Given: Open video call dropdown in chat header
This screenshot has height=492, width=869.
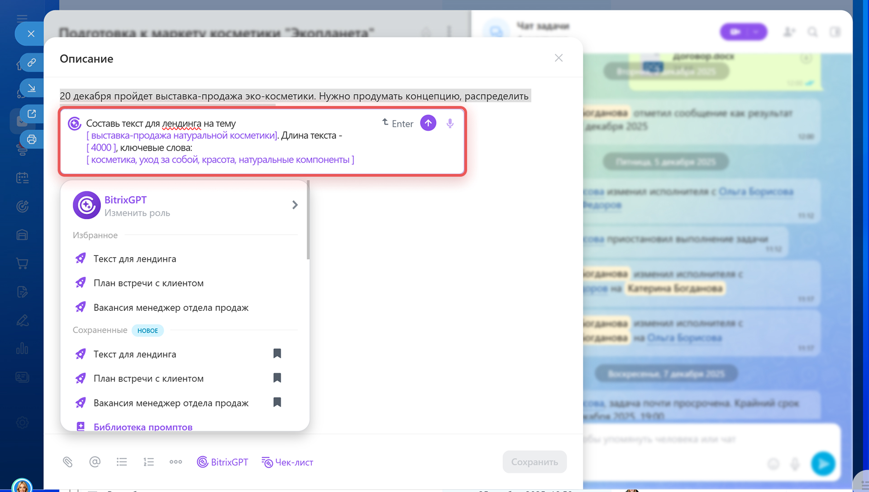Looking at the screenshot, I should pyautogui.click(x=756, y=32).
